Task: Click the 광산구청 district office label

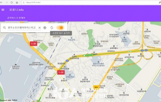Action: [51, 89]
